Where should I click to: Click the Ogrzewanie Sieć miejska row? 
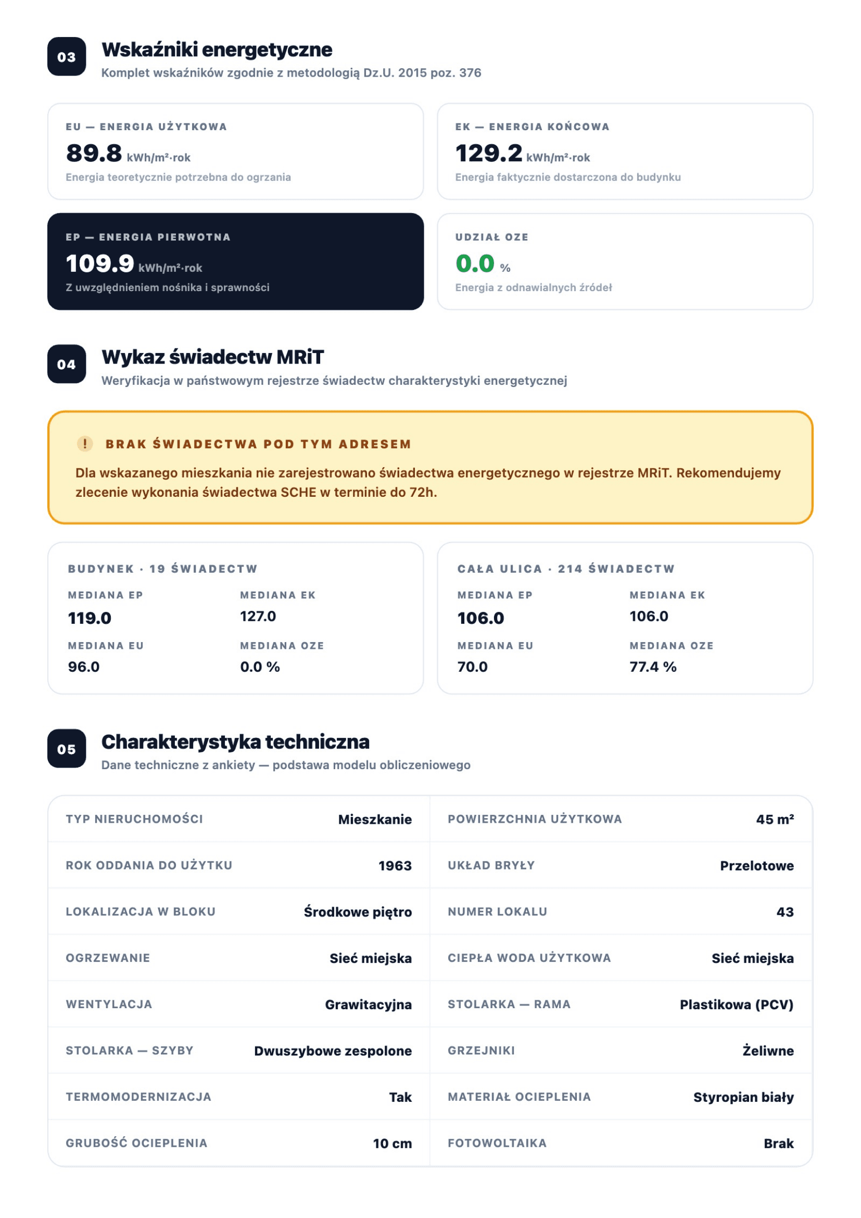[x=238, y=958]
